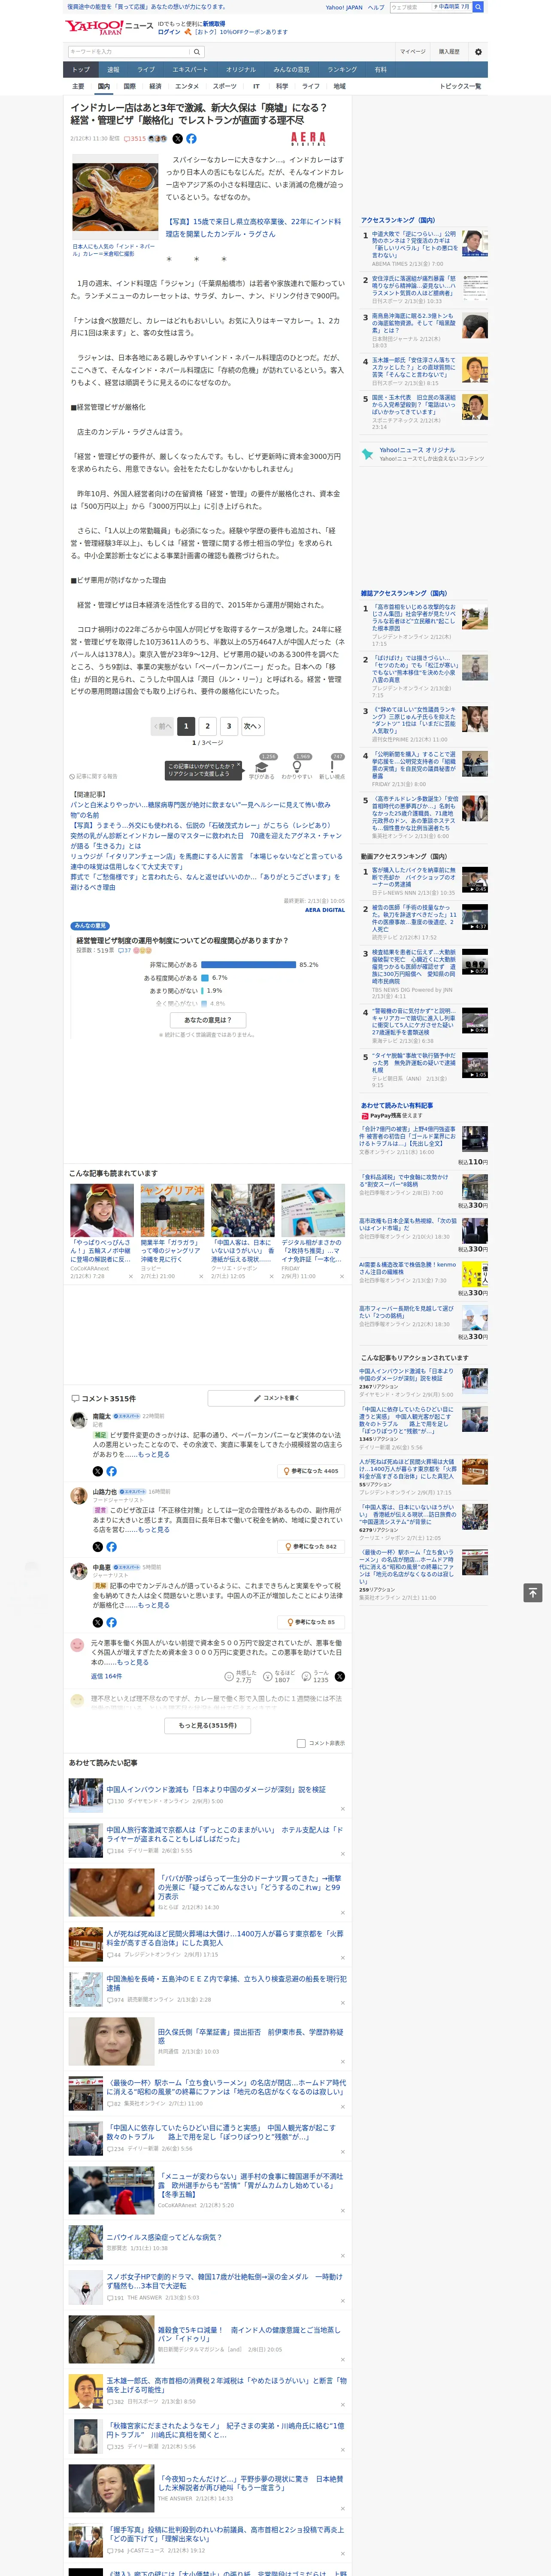Click 購入履歴 link in header

click(x=449, y=52)
